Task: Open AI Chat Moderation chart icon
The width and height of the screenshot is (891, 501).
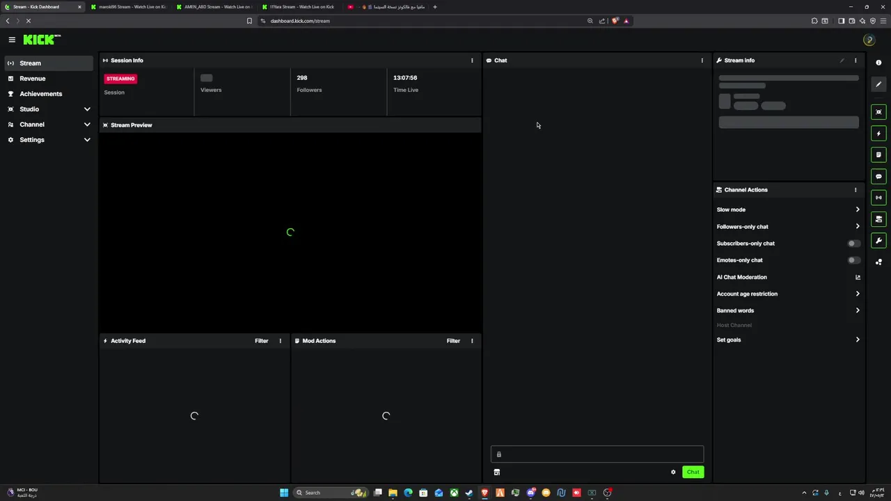Action: (x=858, y=277)
